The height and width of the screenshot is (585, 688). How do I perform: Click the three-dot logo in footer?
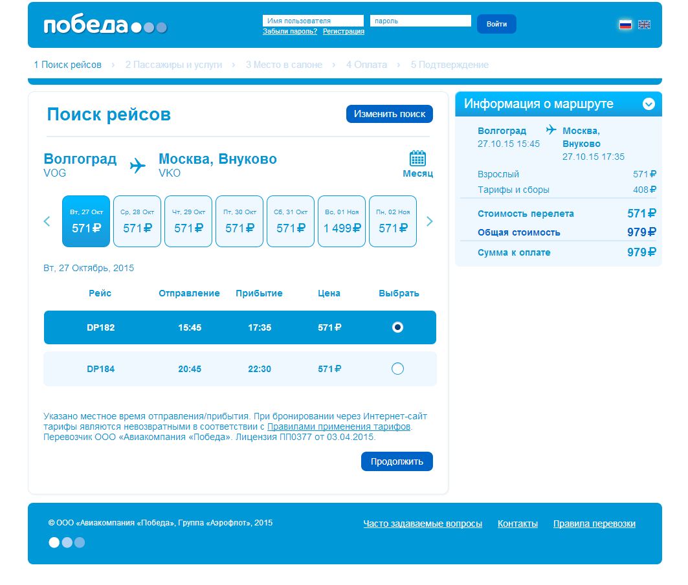pyautogui.click(x=67, y=542)
